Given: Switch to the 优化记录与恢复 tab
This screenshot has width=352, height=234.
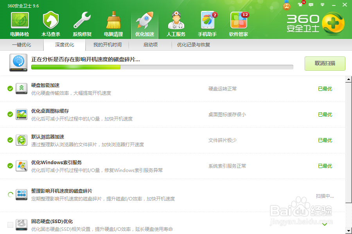Looking at the screenshot, I should 194,45.
